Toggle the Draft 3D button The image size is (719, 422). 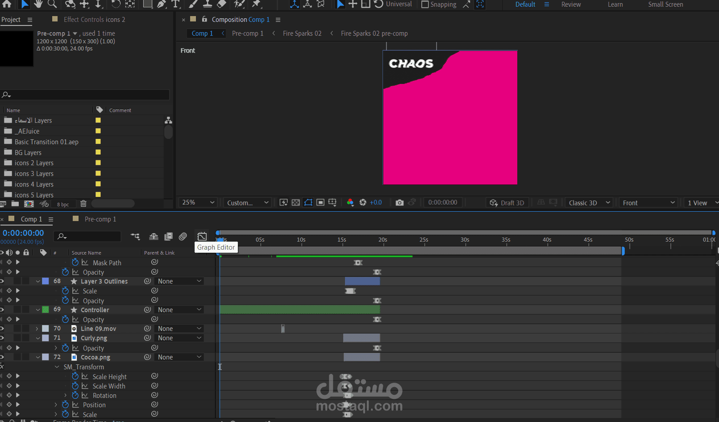pyautogui.click(x=507, y=203)
